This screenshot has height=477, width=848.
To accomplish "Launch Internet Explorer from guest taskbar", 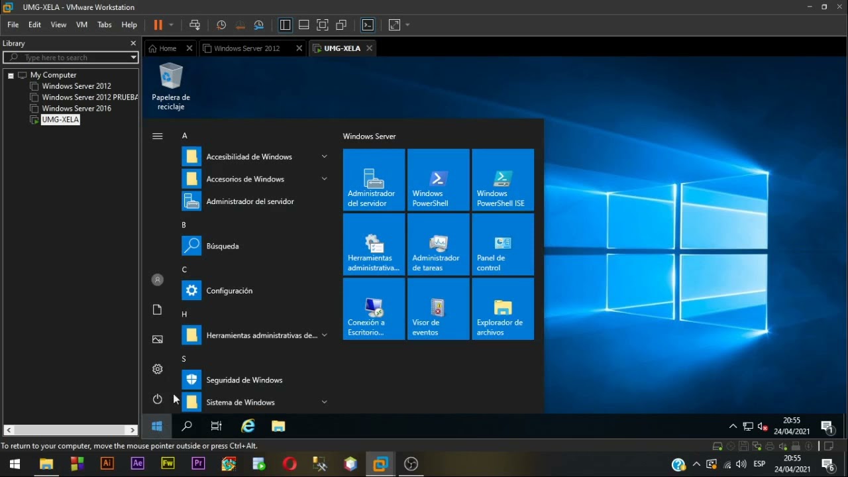I will click(248, 427).
